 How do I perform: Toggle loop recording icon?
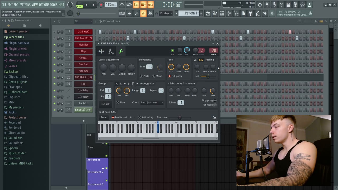pos(151,5)
